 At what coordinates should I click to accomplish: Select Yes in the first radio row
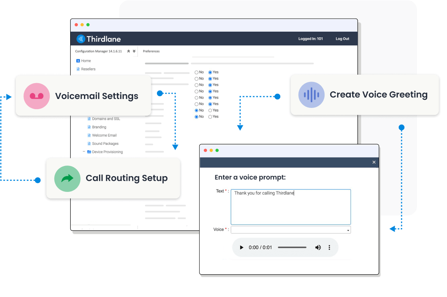[210, 72]
